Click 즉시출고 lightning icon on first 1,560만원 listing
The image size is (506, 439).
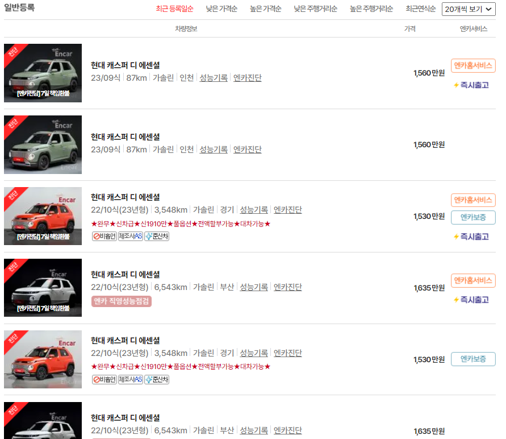456,85
